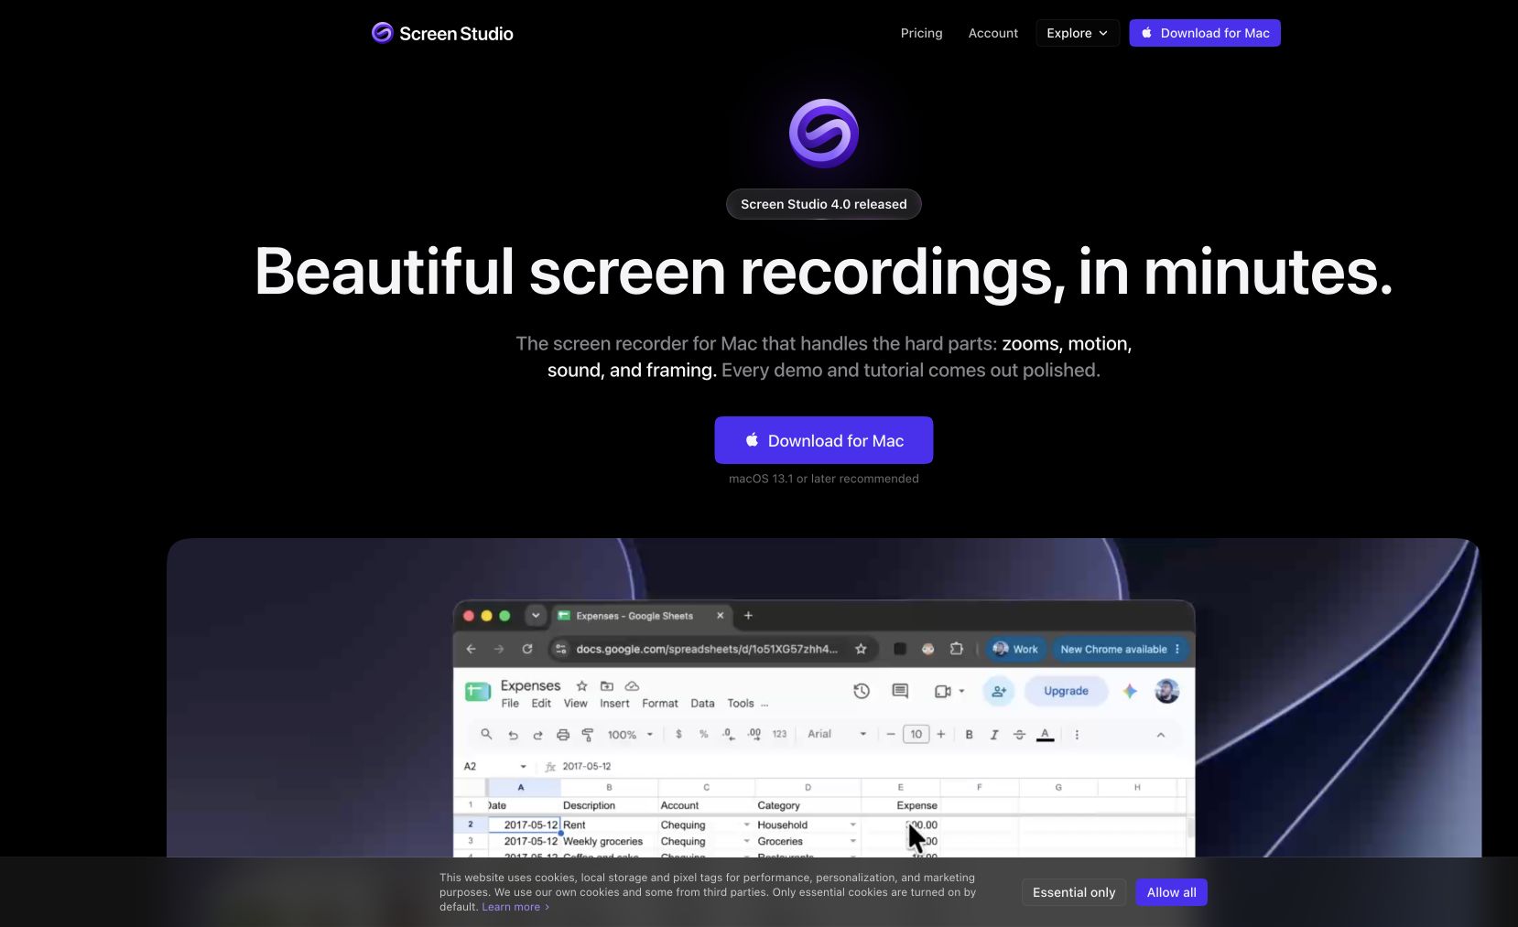Click the search icon in the Sheets toolbar
Image resolution: width=1518 pixels, height=927 pixels.
(x=486, y=734)
